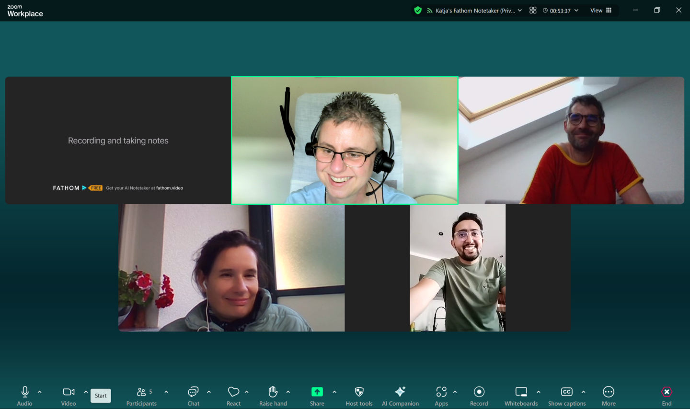Expand participants options arrow
The image size is (690, 409).
click(x=166, y=392)
